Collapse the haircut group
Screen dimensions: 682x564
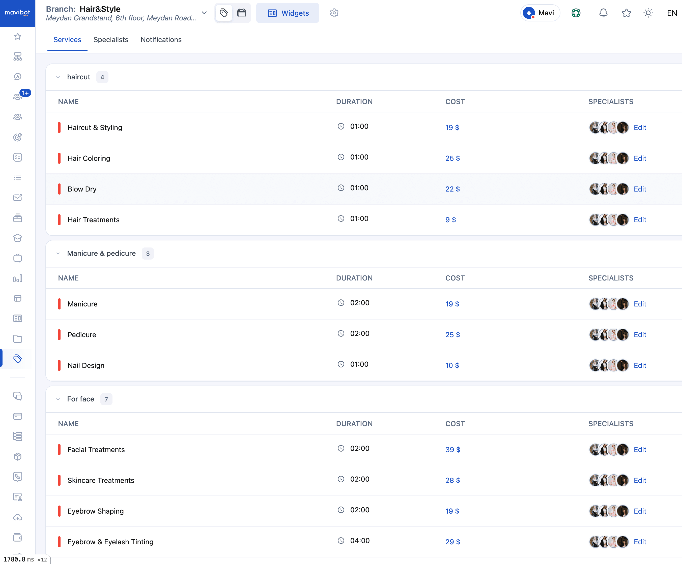coord(58,77)
